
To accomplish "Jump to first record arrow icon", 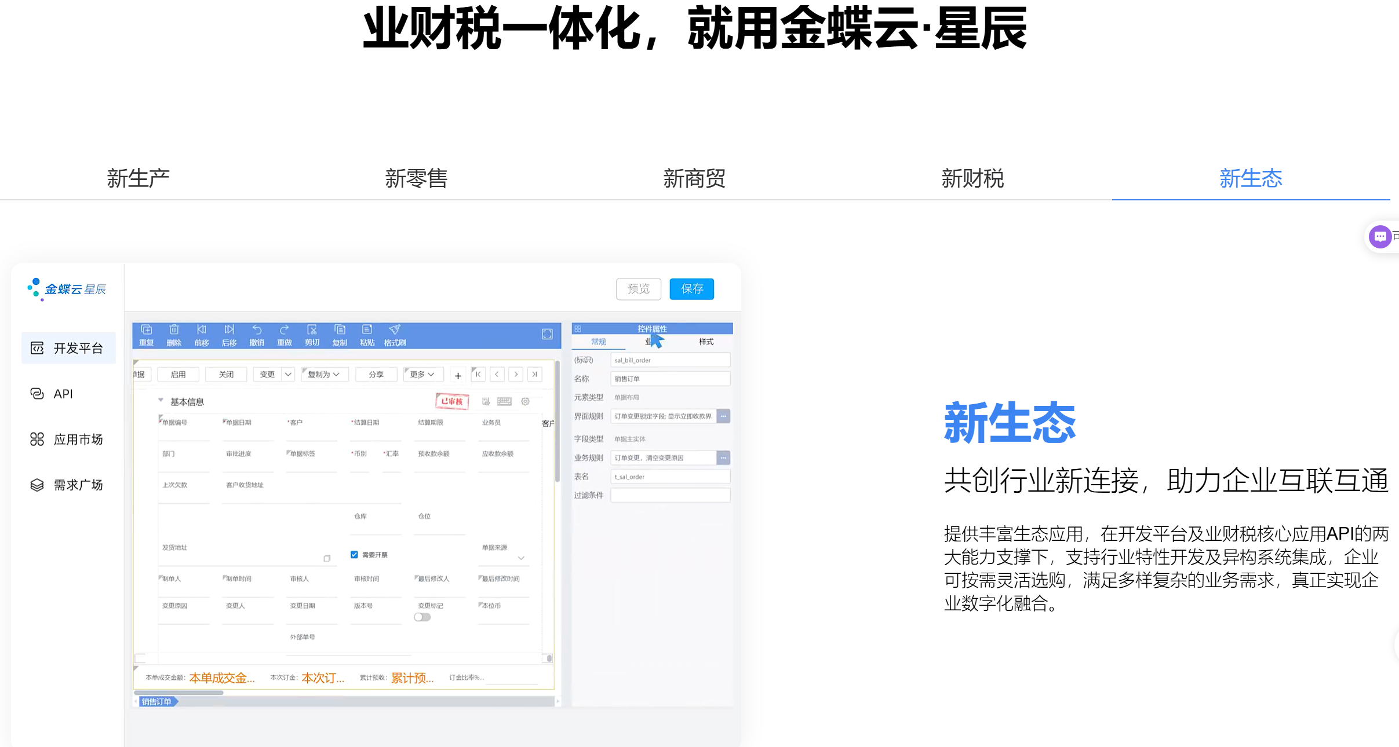I will pyautogui.click(x=478, y=374).
